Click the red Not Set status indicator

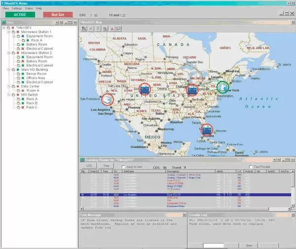pyautogui.click(x=58, y=15)
